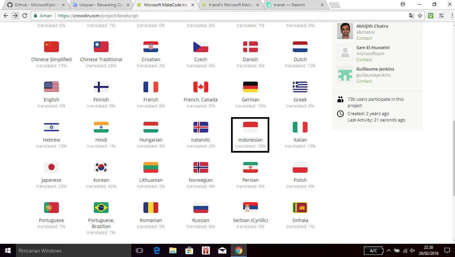Launch Microsoft Edge from the taskbar

pyautogui.click(x=156, y=251)
